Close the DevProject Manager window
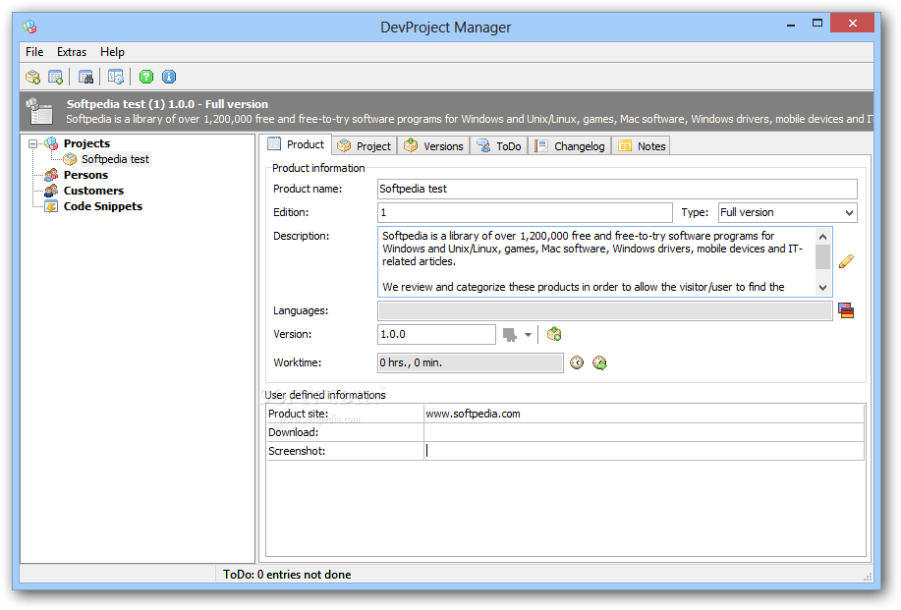This screenshot has width=901, height=610. click(x=853, y=23)
